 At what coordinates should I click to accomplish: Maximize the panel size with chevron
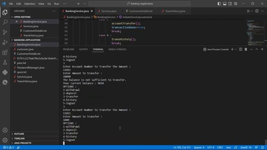[x=257, y=49]
